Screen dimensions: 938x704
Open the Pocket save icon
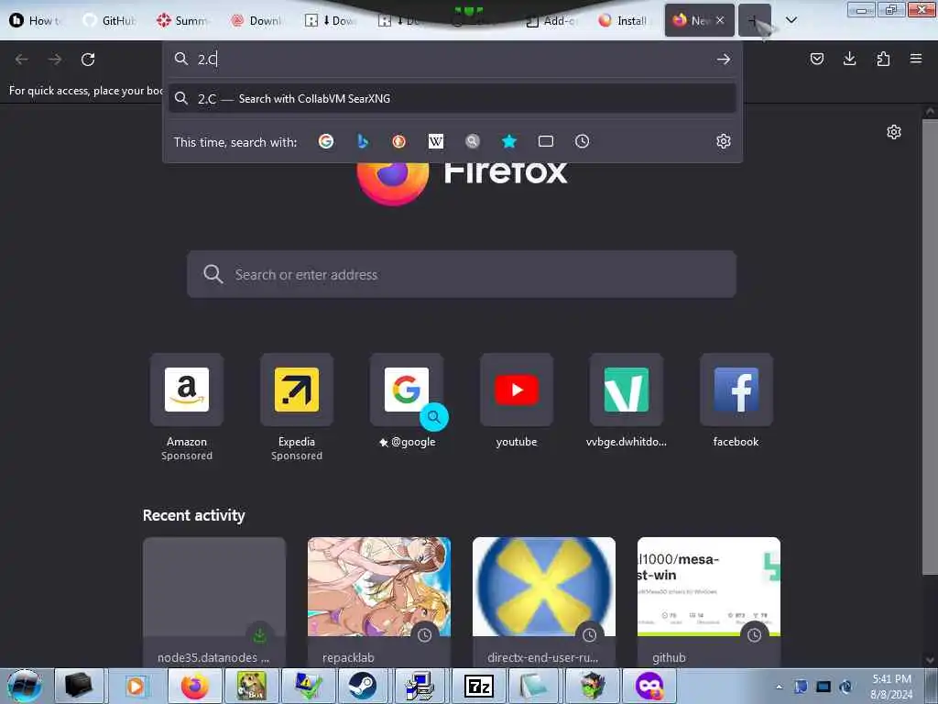[816, 59]
